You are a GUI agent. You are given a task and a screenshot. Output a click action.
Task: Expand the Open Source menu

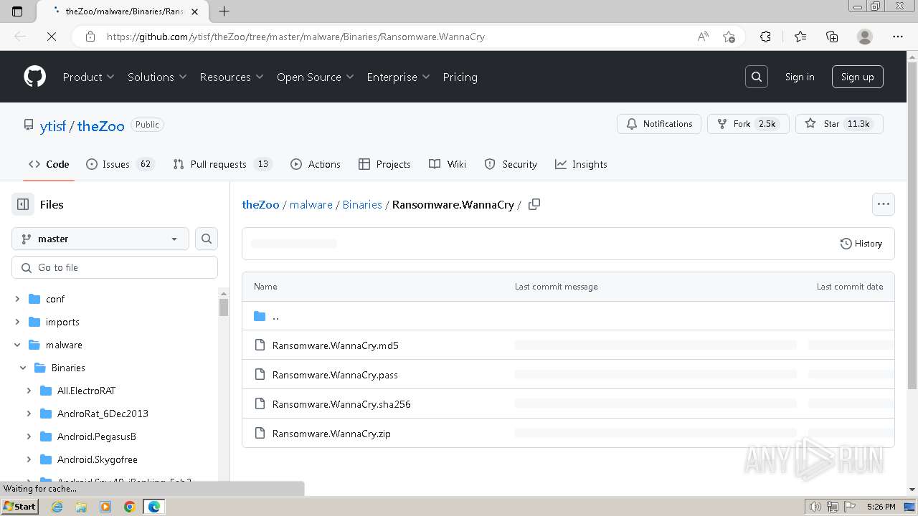(316, 77)
